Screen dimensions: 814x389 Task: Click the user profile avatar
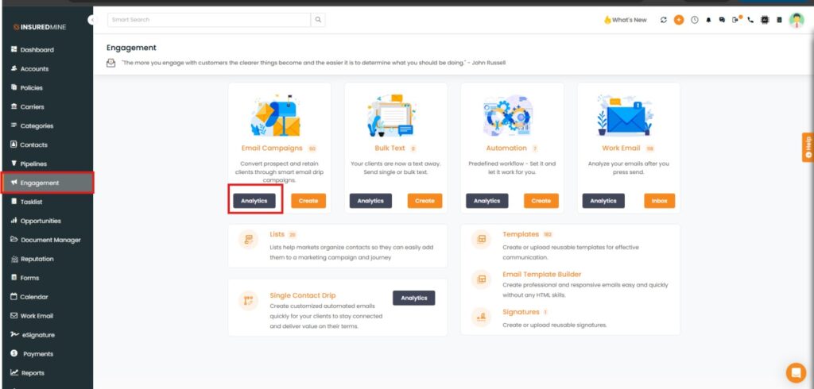tap(797, 20)
